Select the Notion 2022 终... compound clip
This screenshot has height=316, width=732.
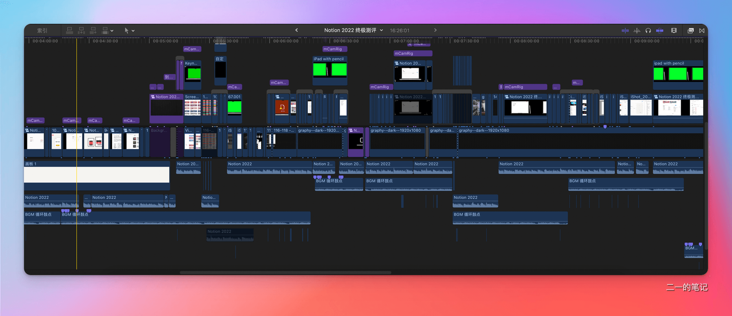525,108
